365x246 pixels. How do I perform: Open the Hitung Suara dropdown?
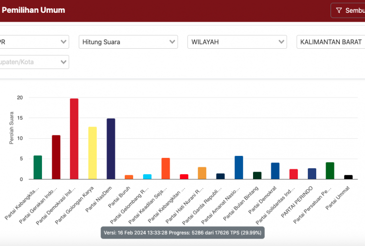point(128,42)
